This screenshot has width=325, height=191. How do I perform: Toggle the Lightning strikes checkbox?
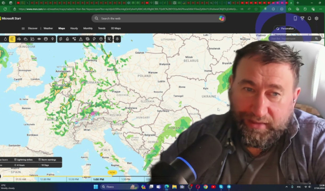(x=23, y=160)
